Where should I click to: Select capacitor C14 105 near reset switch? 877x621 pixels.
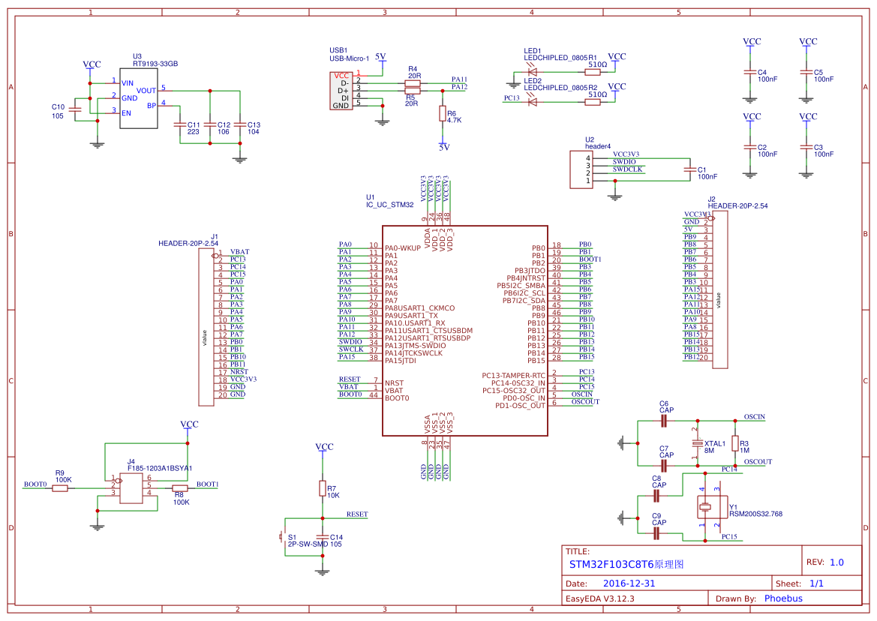pos(322,537)
